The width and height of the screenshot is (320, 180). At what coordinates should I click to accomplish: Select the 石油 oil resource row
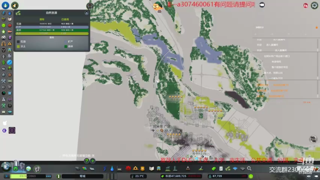tap(52, 24)
